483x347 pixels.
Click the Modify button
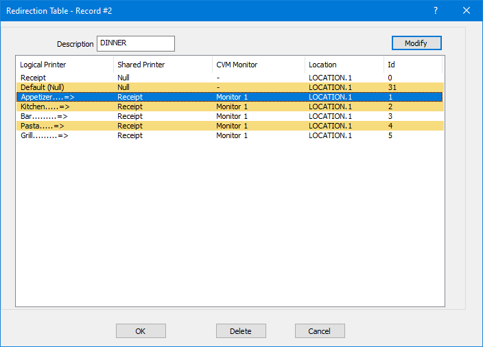pyautogui.click(x=416, y=43)
